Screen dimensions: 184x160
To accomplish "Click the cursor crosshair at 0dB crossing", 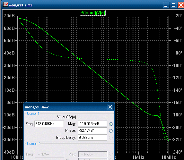I will click(x=133, y=103).
